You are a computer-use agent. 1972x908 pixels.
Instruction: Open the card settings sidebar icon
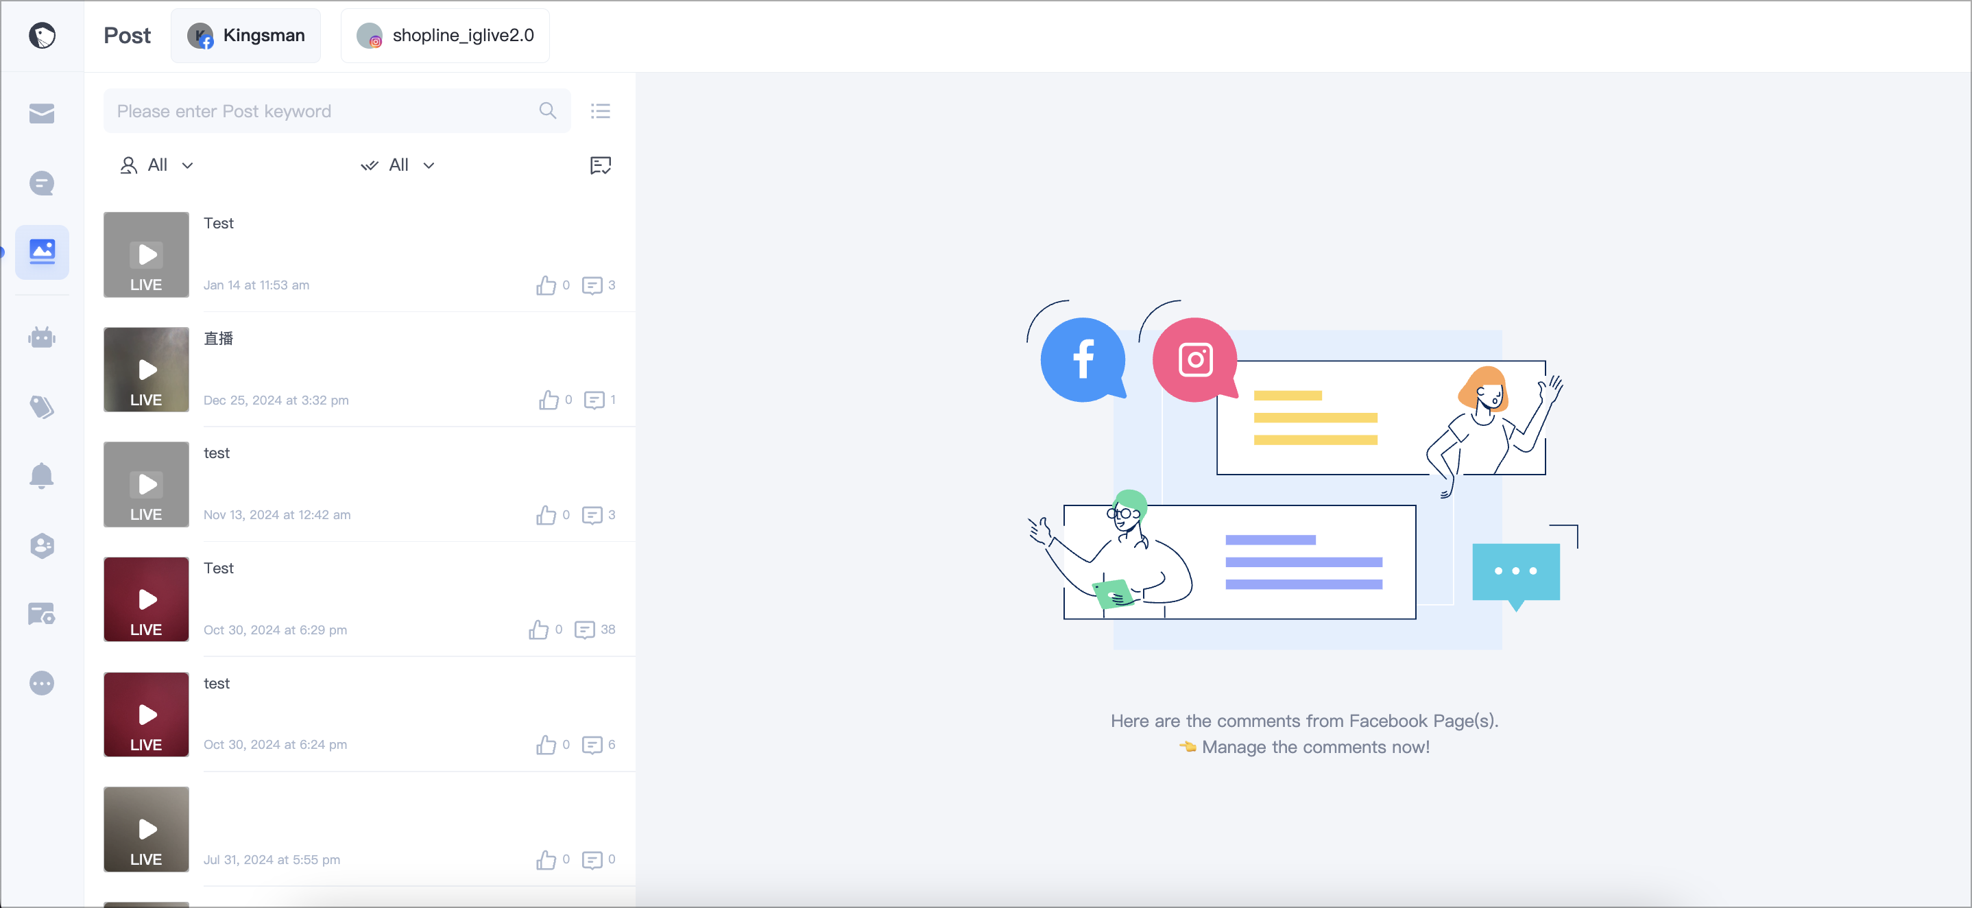coord(42,614)
